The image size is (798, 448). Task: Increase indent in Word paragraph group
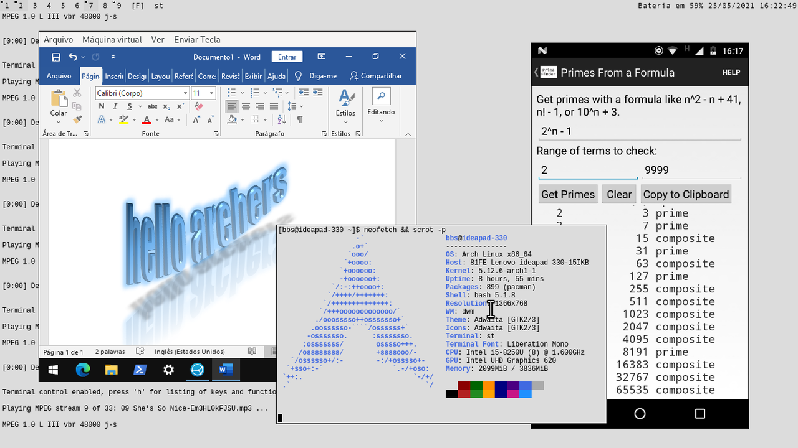(x=318, y=93)
